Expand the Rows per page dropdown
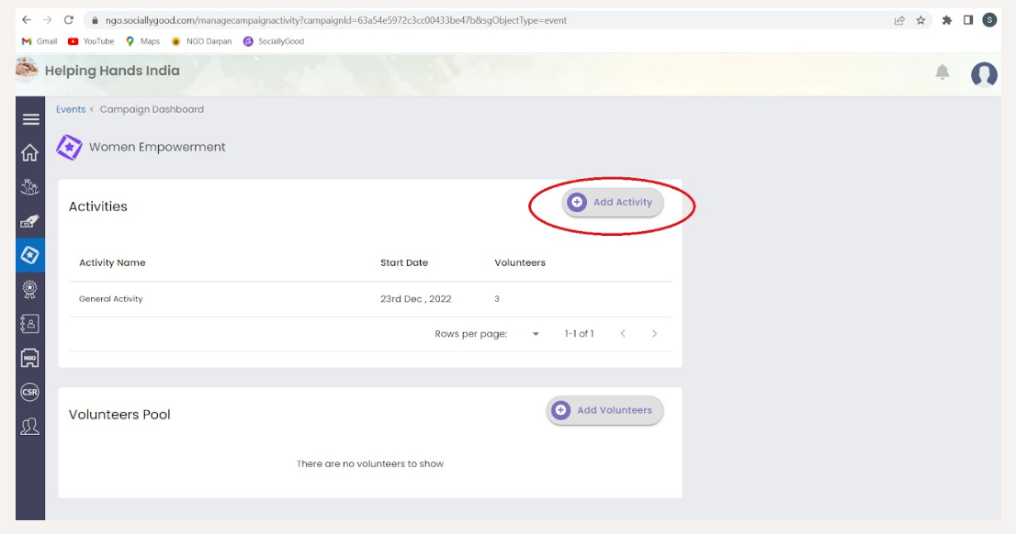 pyautogui.click(x=536, y=334)
